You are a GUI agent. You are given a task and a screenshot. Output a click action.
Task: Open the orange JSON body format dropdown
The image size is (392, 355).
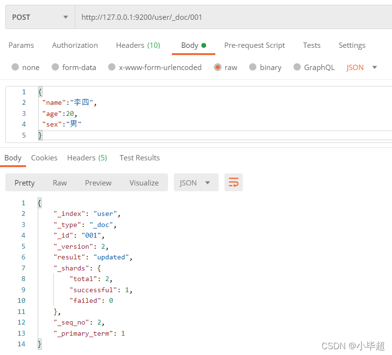click(362, 67)
